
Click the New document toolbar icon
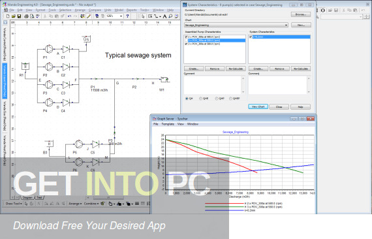pyautogui.click(x=8, y=16)
